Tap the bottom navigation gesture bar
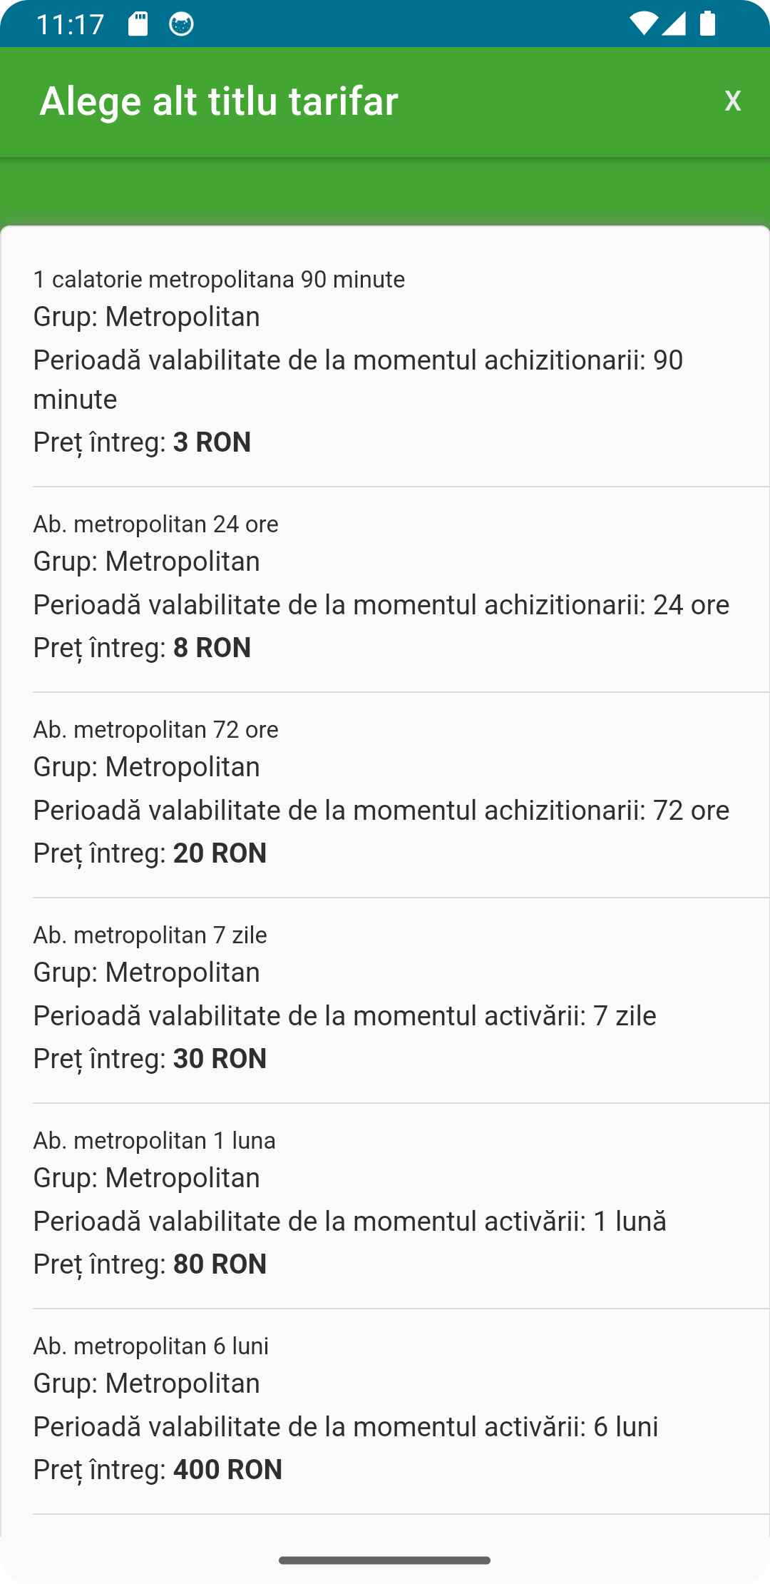770x1584 pixels. point(385,1560)
